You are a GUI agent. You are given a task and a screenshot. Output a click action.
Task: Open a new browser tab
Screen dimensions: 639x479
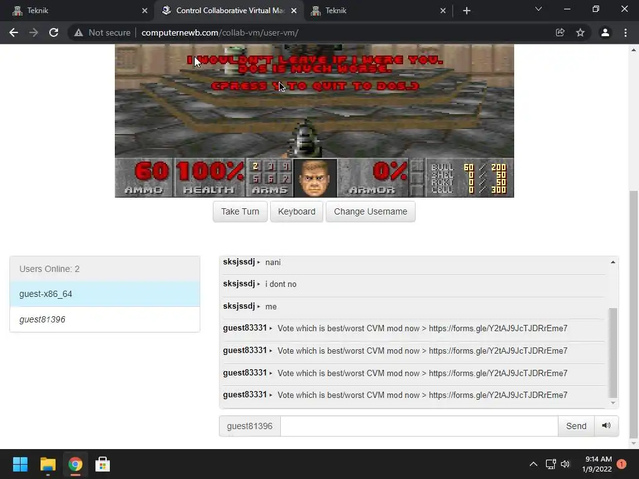(467, 11)
